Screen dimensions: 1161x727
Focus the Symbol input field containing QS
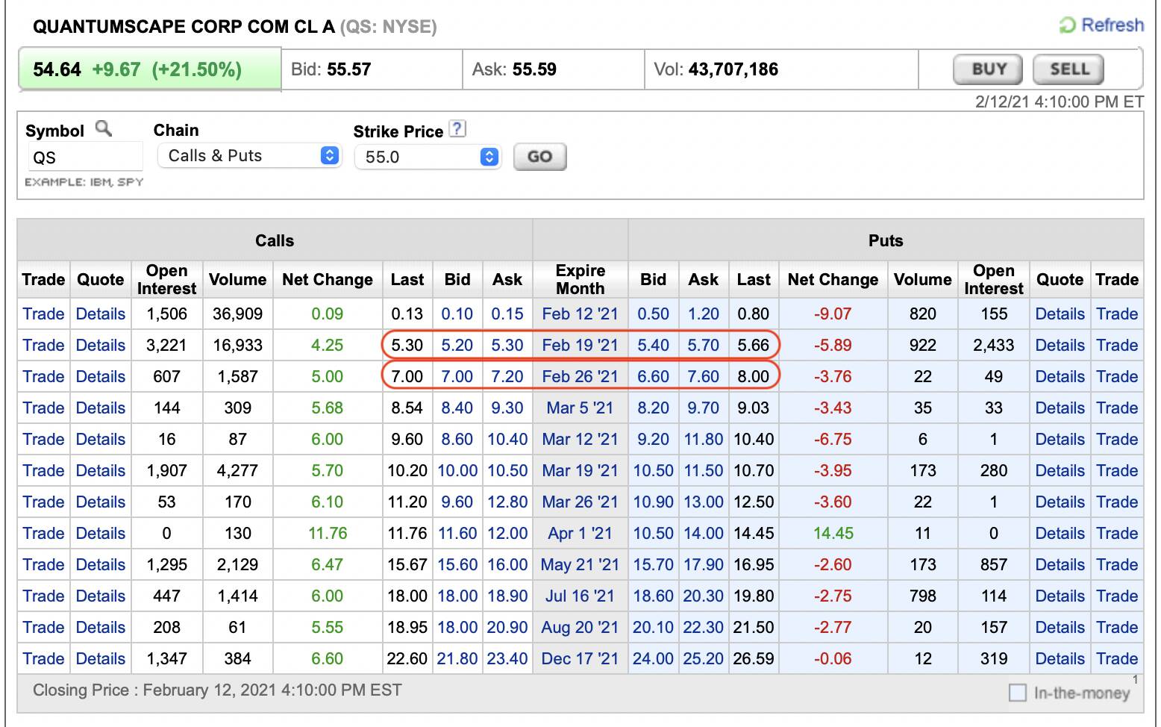coord(84,157)
